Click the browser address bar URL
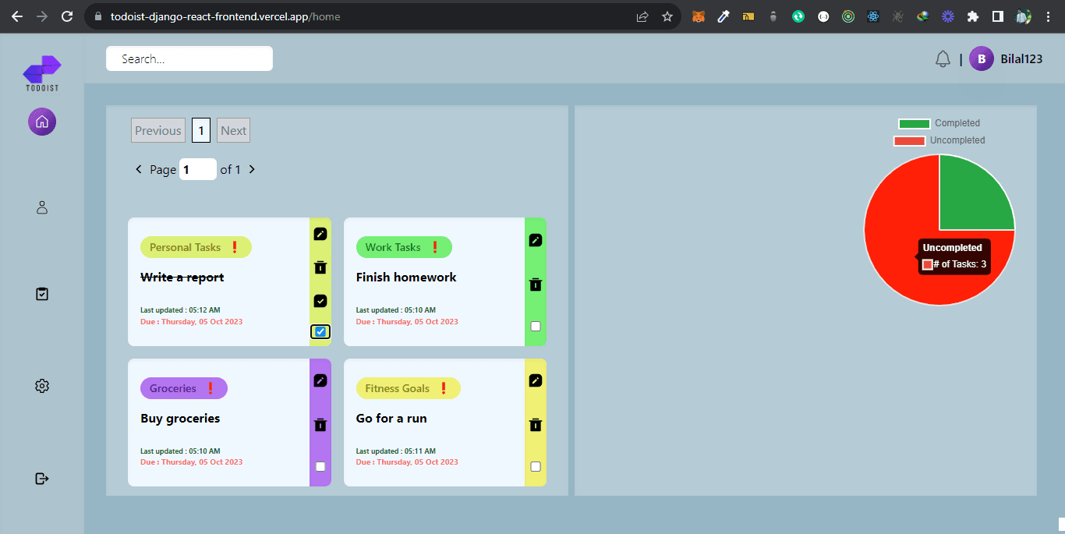The width and height of the screenshot is (1065, 534). (226, 16)
